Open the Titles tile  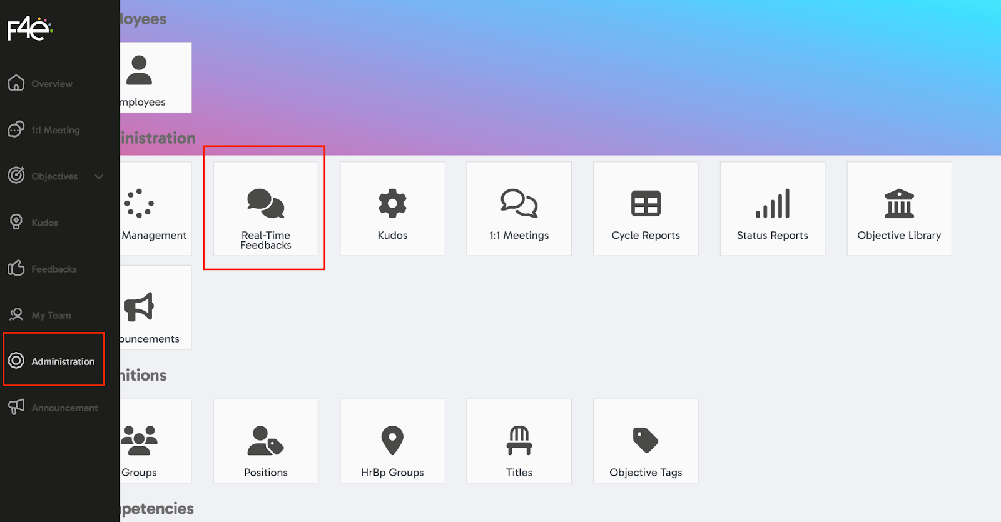point(519,441)
